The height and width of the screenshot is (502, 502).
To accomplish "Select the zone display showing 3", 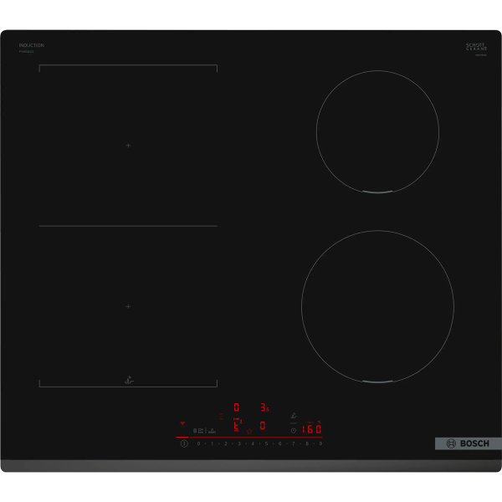I will pos(263,407).
